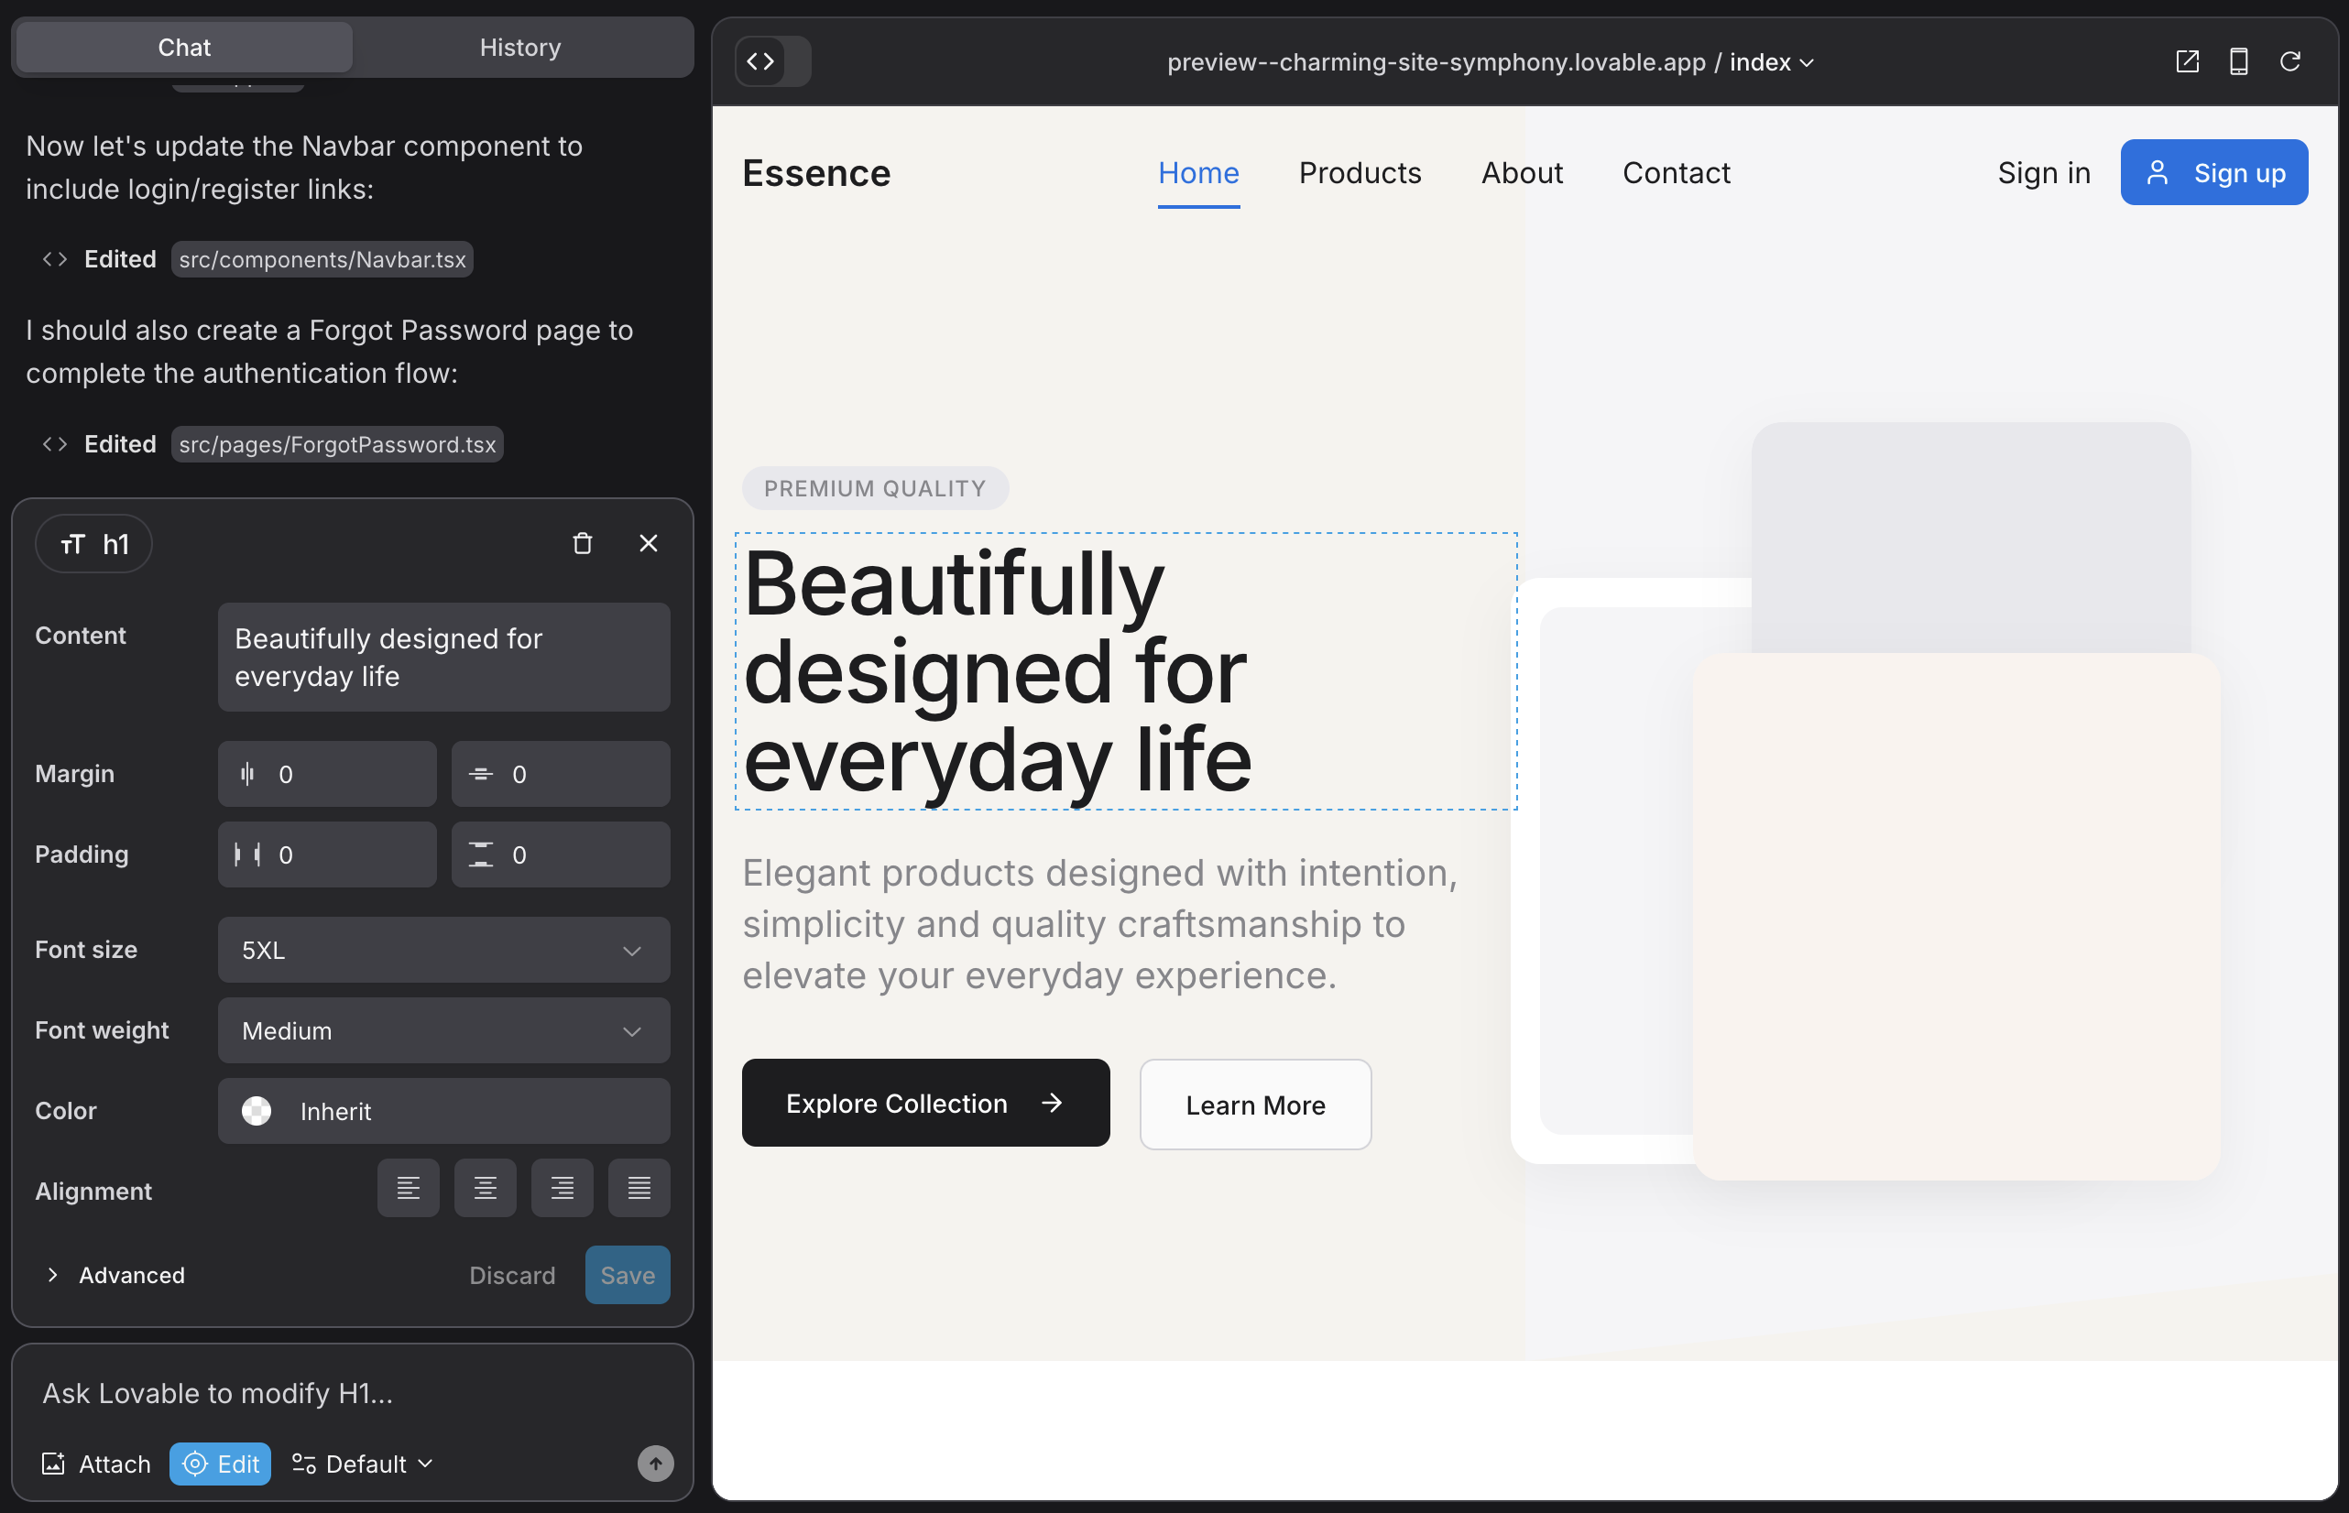Viewport: 2349px width, 1513px height.
Task: Click the Explore Collection button
Action: coord(923,1103)
